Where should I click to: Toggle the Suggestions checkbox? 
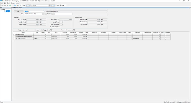[27, 30]
